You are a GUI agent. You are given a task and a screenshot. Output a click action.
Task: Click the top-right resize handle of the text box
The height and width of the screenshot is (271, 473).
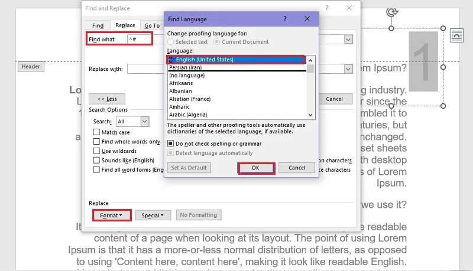(x=443, y=28)
